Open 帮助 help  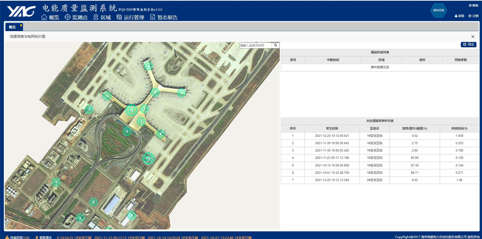[x=473, y=6]
